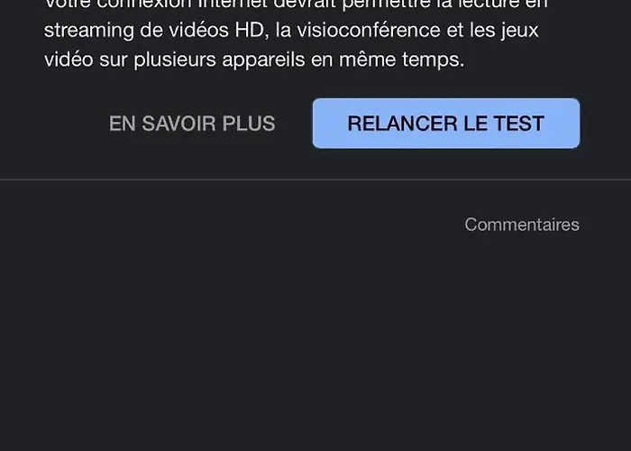This screenshot has width=631, height=451.
Task: Learn more via EN SAVOIR PLUS
Action: point(192,124)
